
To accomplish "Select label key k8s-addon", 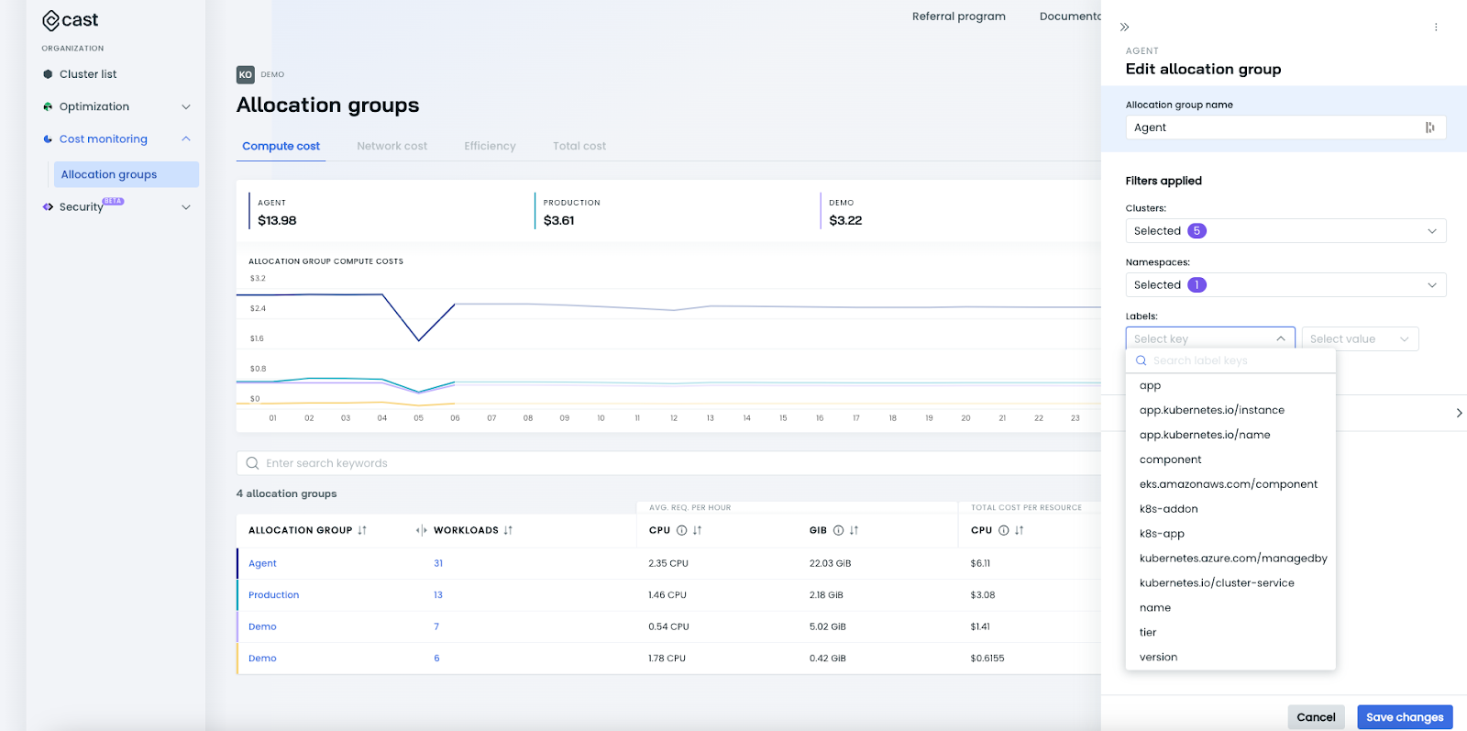I will pos(1230,509).
